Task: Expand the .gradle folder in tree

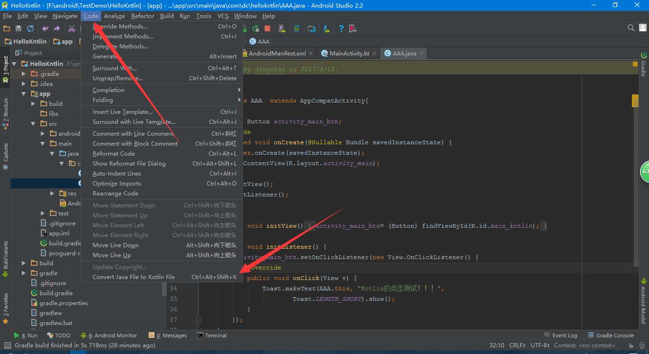Action: [x=24, y=74]
